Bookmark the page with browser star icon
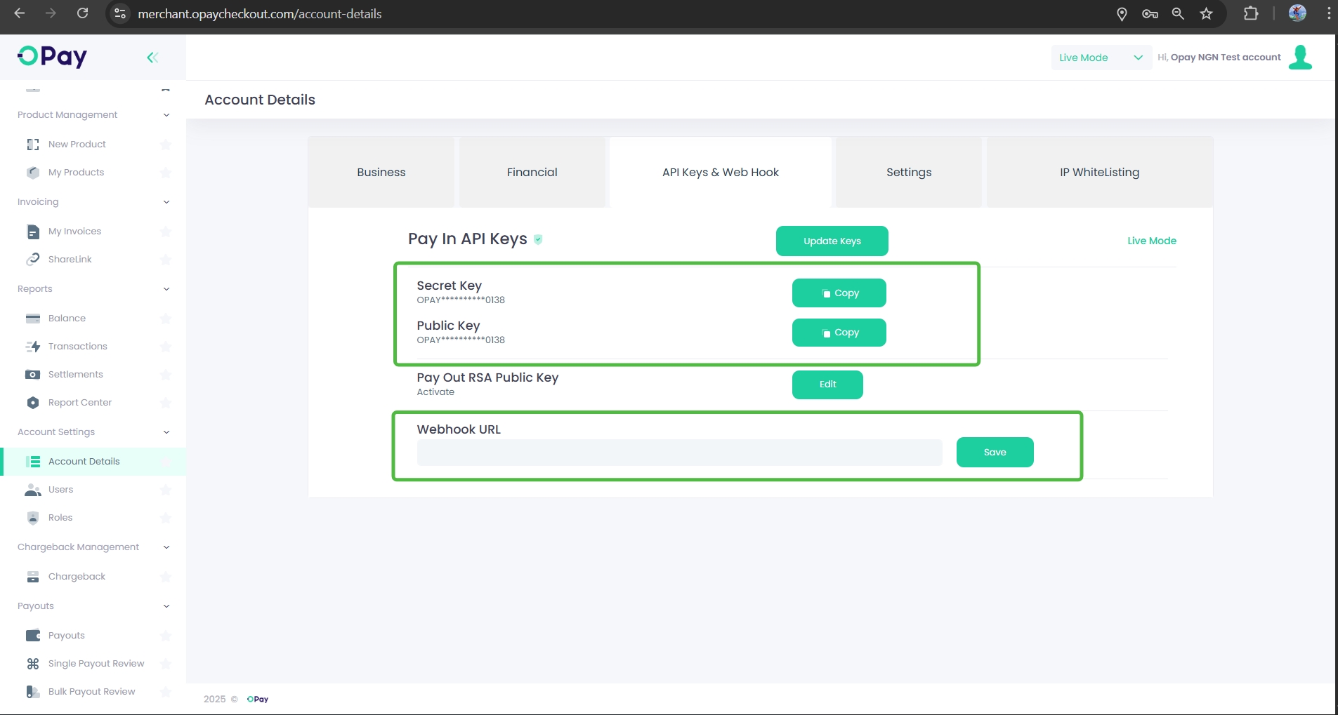 tap(1206, 14)
